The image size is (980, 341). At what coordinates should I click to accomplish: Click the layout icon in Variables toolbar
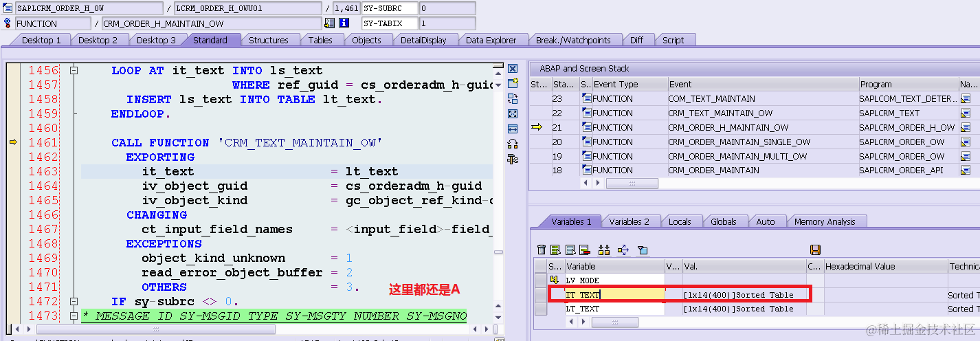643,250
